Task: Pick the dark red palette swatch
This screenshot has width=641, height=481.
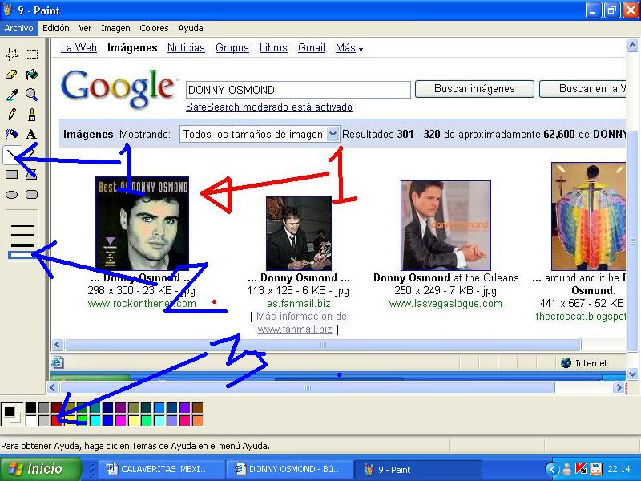Action: click(x=56, y=407)
